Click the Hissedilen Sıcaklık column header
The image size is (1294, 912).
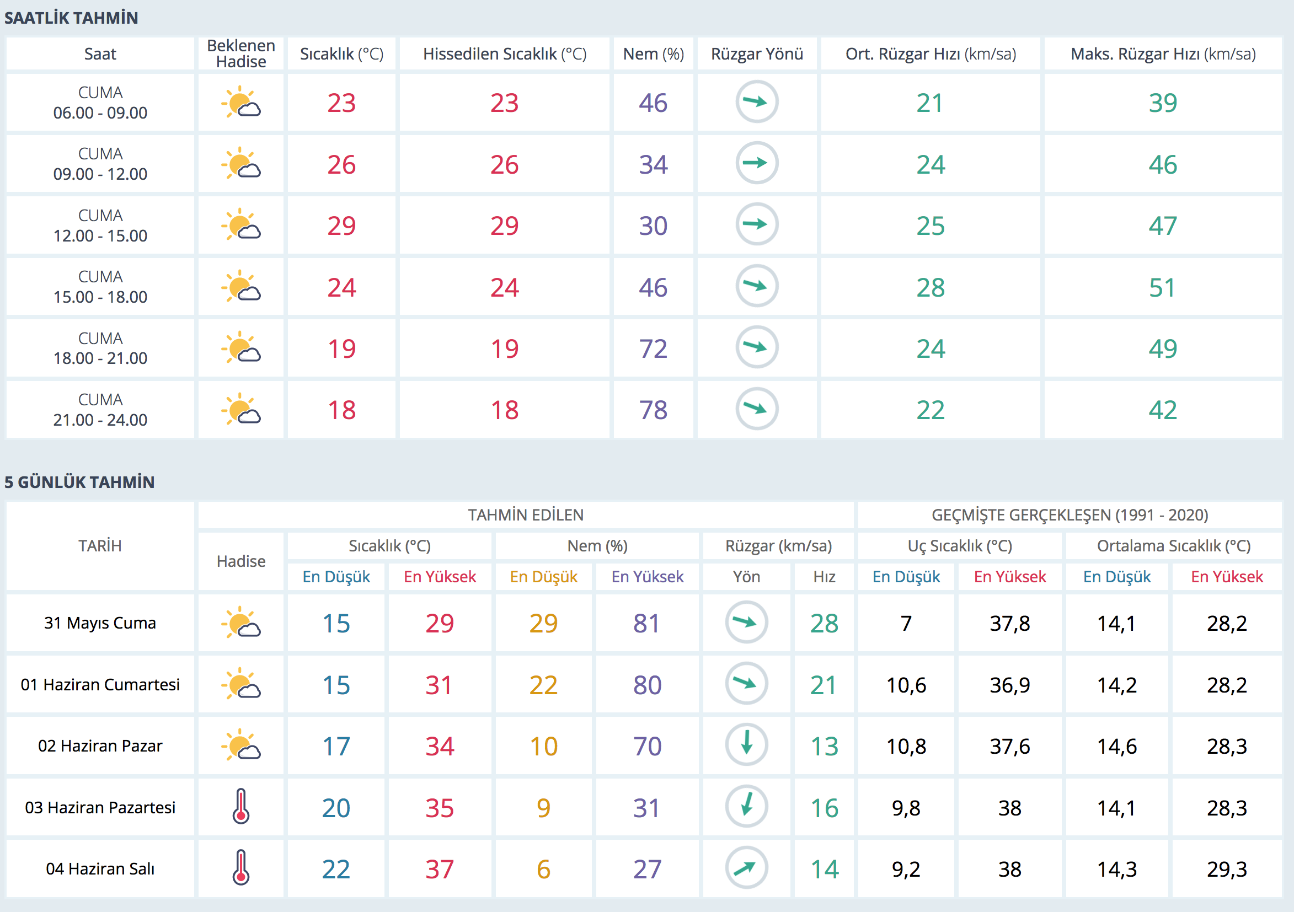tap(504, 54)
